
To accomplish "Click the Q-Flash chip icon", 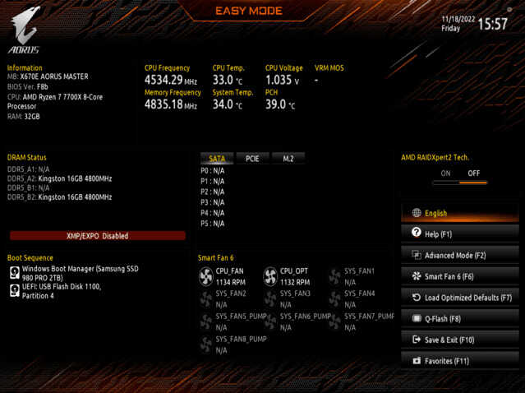I will pyautogui.click(x=417, y=318).
